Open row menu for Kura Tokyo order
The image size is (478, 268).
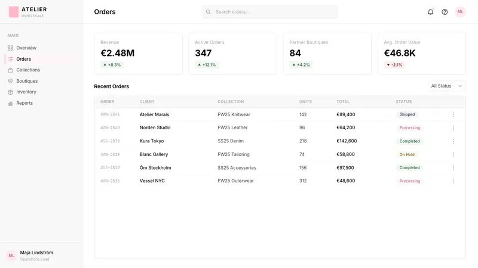coord(454,141)
